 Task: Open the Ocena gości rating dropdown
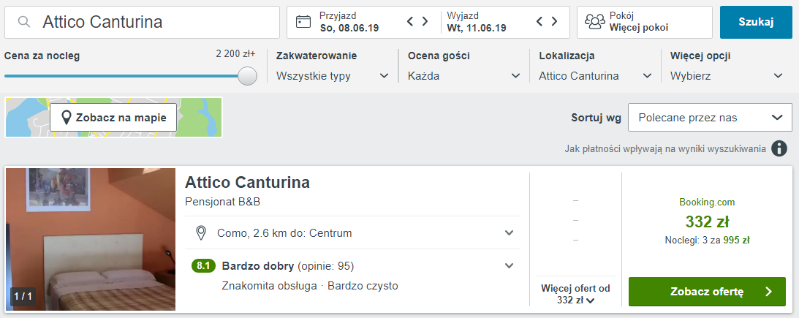(463, 76)
